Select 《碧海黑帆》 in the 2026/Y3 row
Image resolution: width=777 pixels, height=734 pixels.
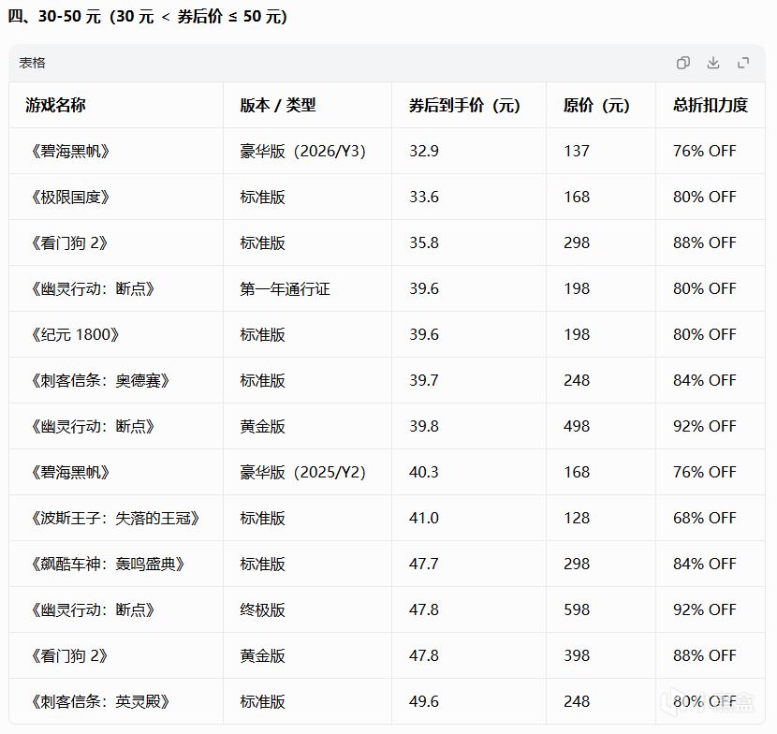(x=70, y=151)
